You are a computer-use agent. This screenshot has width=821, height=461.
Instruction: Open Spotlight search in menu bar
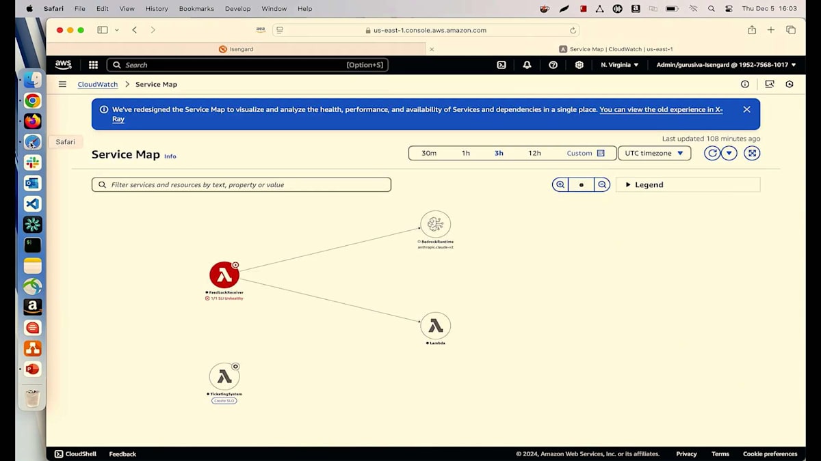click(712, 9)
